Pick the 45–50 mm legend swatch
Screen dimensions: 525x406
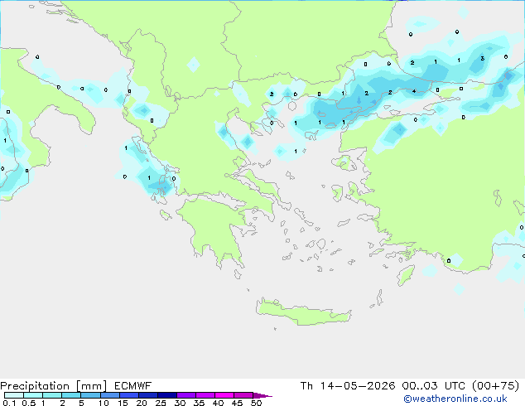coord(243,395)
